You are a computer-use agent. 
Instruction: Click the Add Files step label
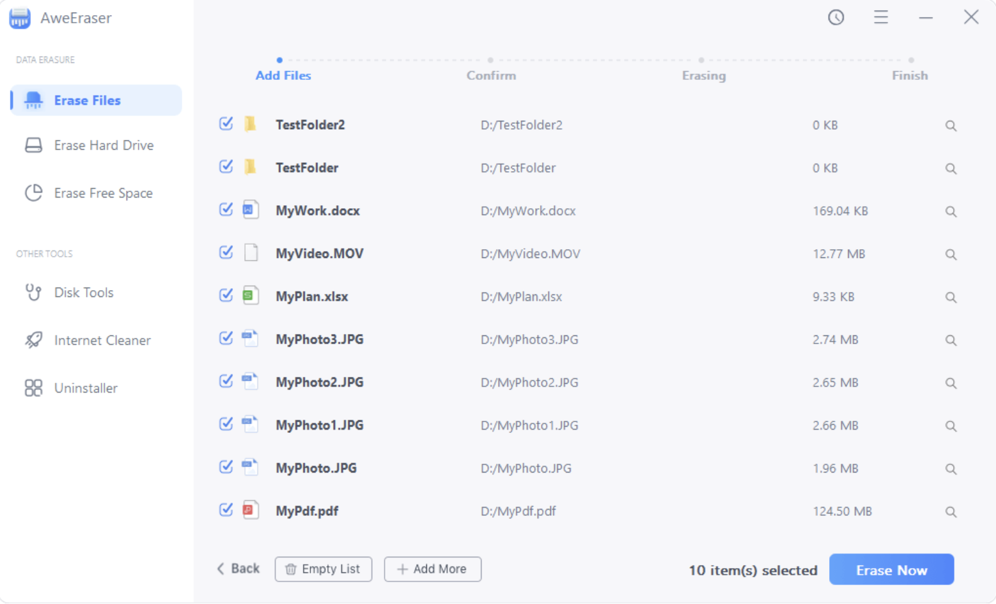(283, 75)
